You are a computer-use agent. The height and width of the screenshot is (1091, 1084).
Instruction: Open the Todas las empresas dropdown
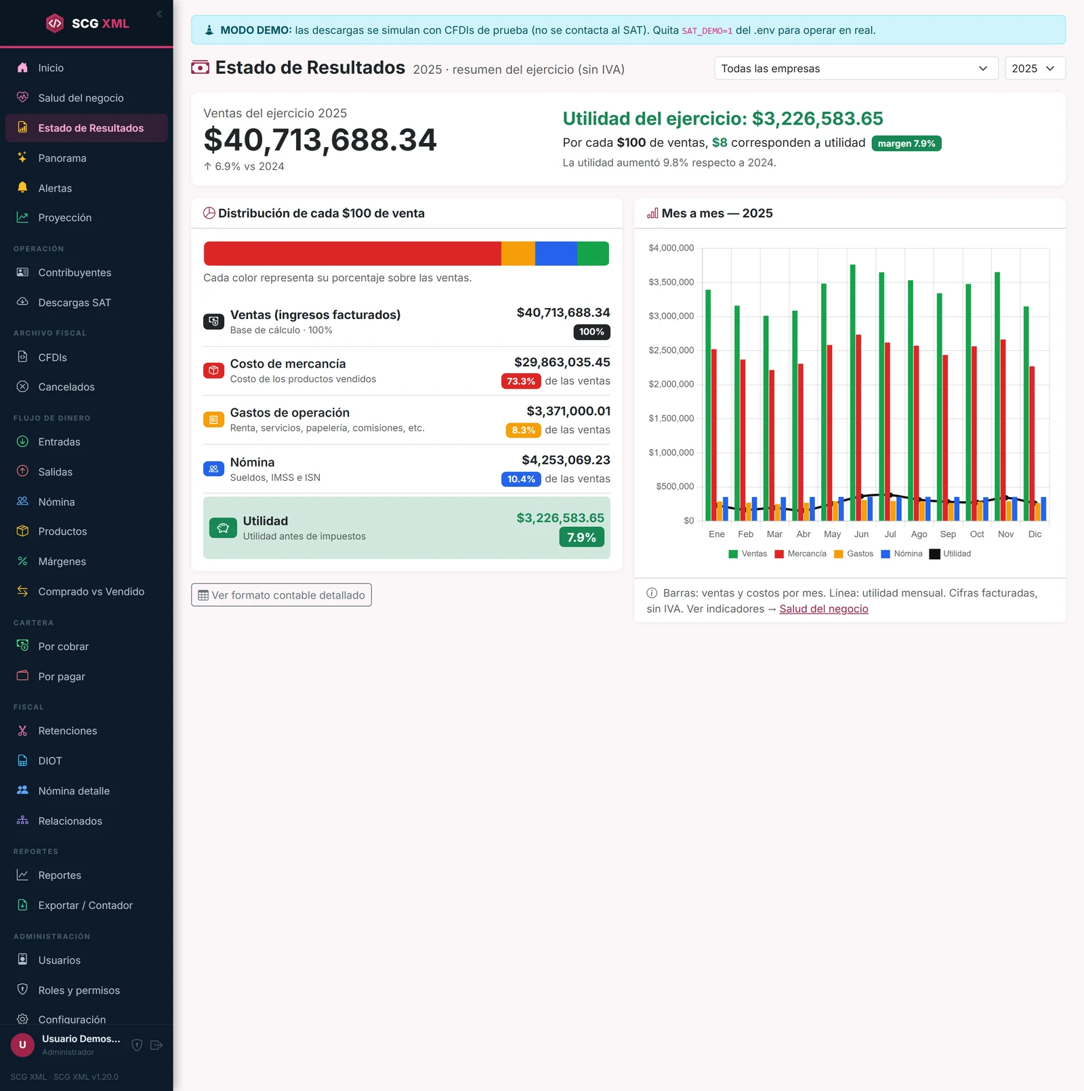coord(856,68)
